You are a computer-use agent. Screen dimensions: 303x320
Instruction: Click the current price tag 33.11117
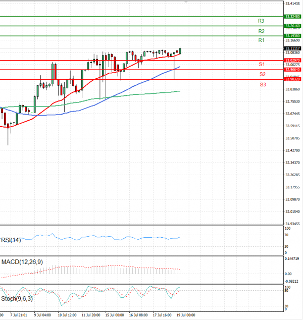pos(292,48)
